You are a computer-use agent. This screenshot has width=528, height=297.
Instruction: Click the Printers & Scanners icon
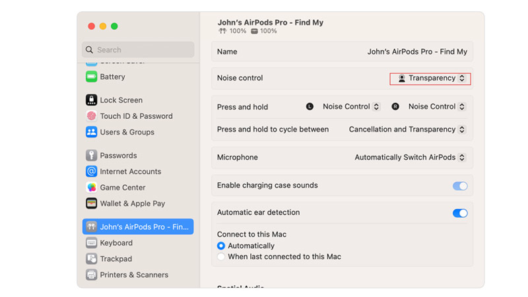point(91,275)
